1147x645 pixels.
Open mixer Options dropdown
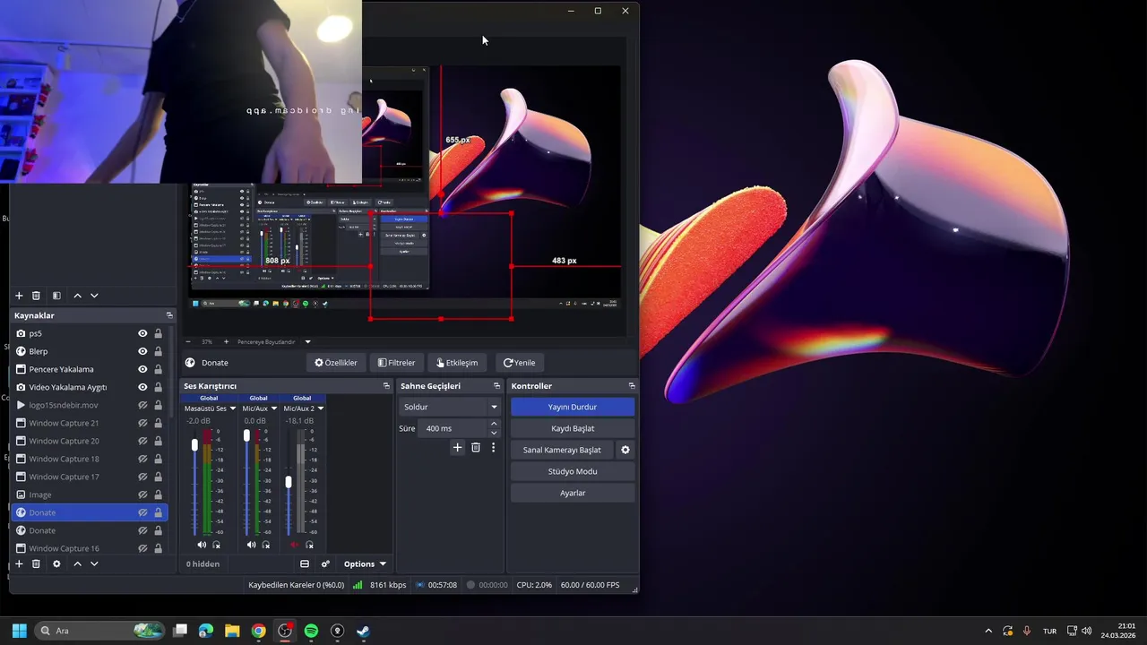coord(365,563)
